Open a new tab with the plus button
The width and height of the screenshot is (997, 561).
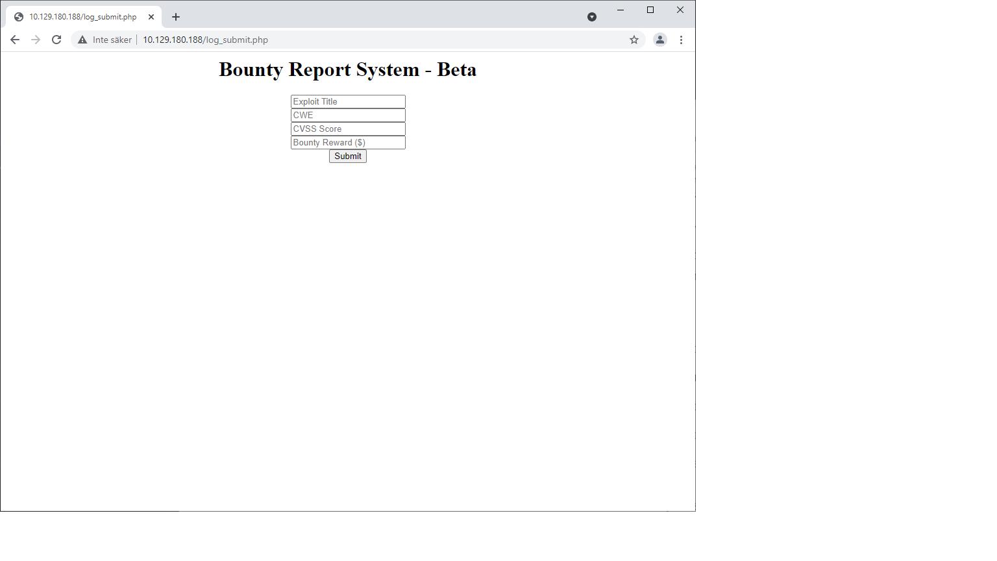[x=176, y=17]
